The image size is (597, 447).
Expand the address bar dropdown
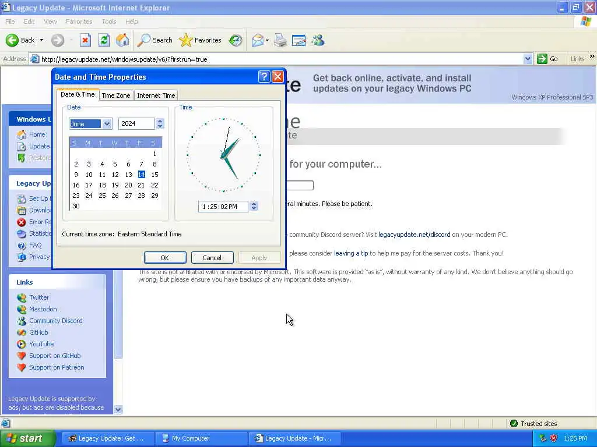[527, 59]
